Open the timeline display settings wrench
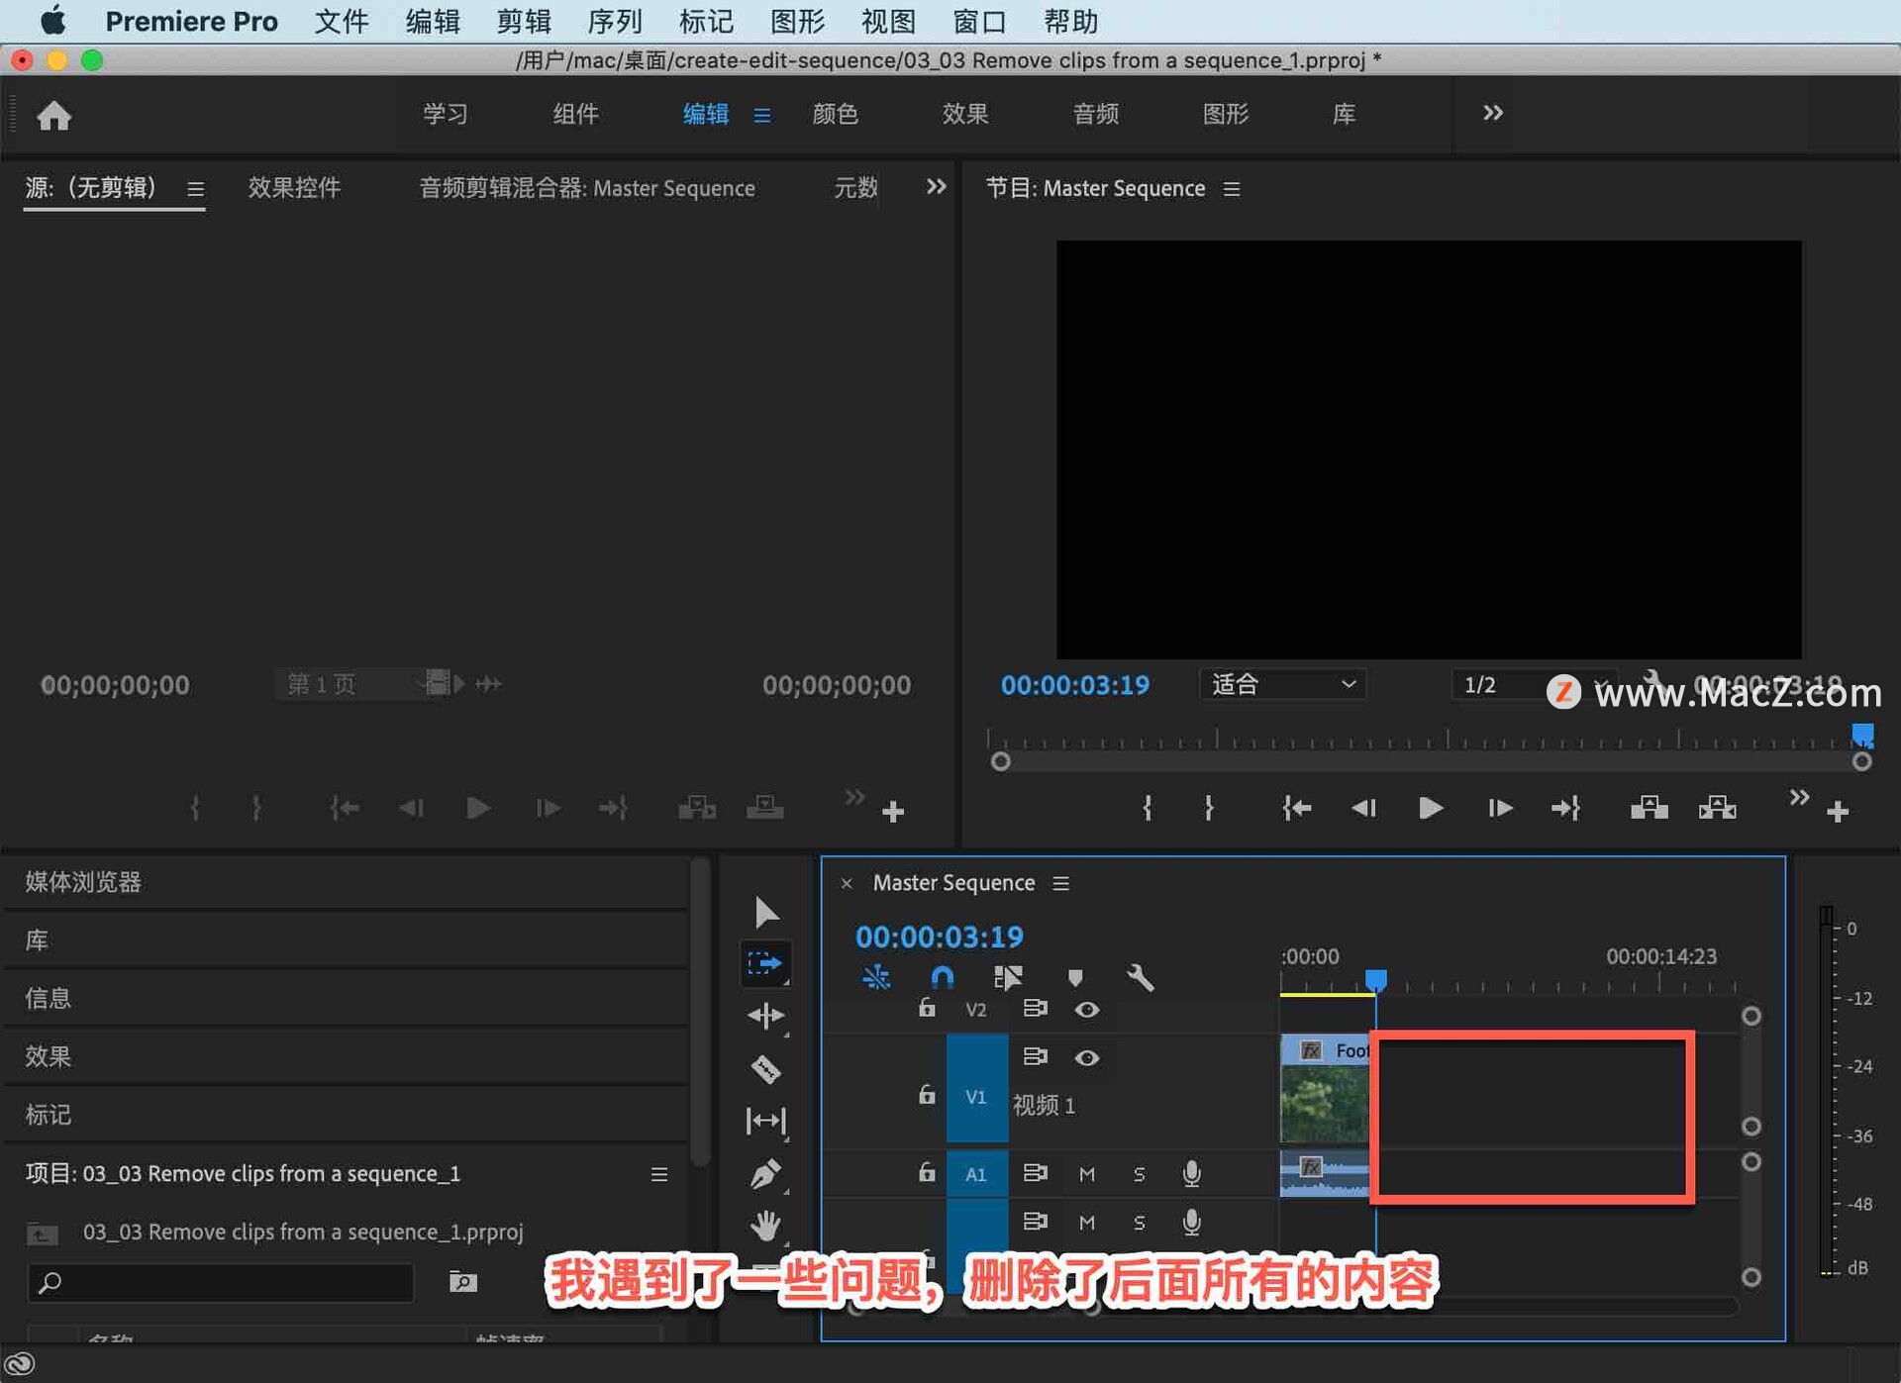The width and height of the screenshot is (1901, 1383). (1141, 977)
